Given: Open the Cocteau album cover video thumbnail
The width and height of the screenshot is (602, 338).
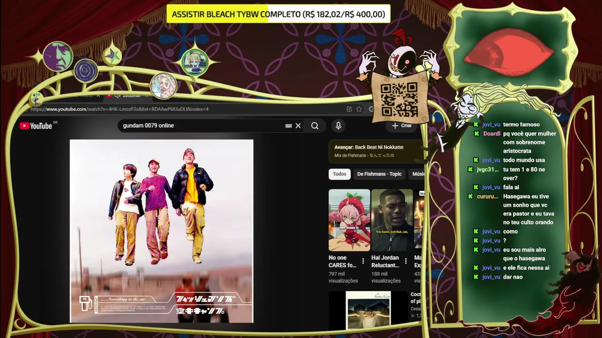Looking at the screenshot, I should point(368,309).
